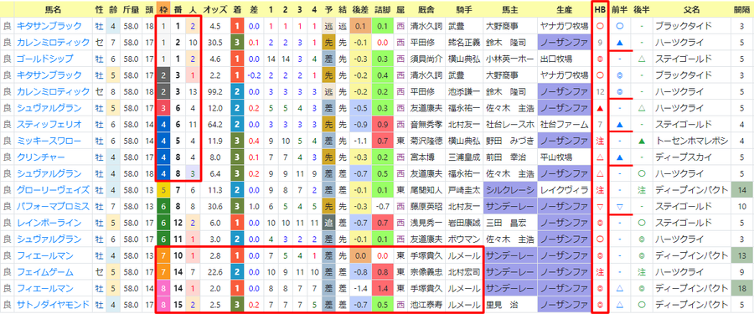Screen dimensions: 754x314
Task: Open シュヴァルグラン link in the 12.0 odds row
Action: [x=49, y=108]
